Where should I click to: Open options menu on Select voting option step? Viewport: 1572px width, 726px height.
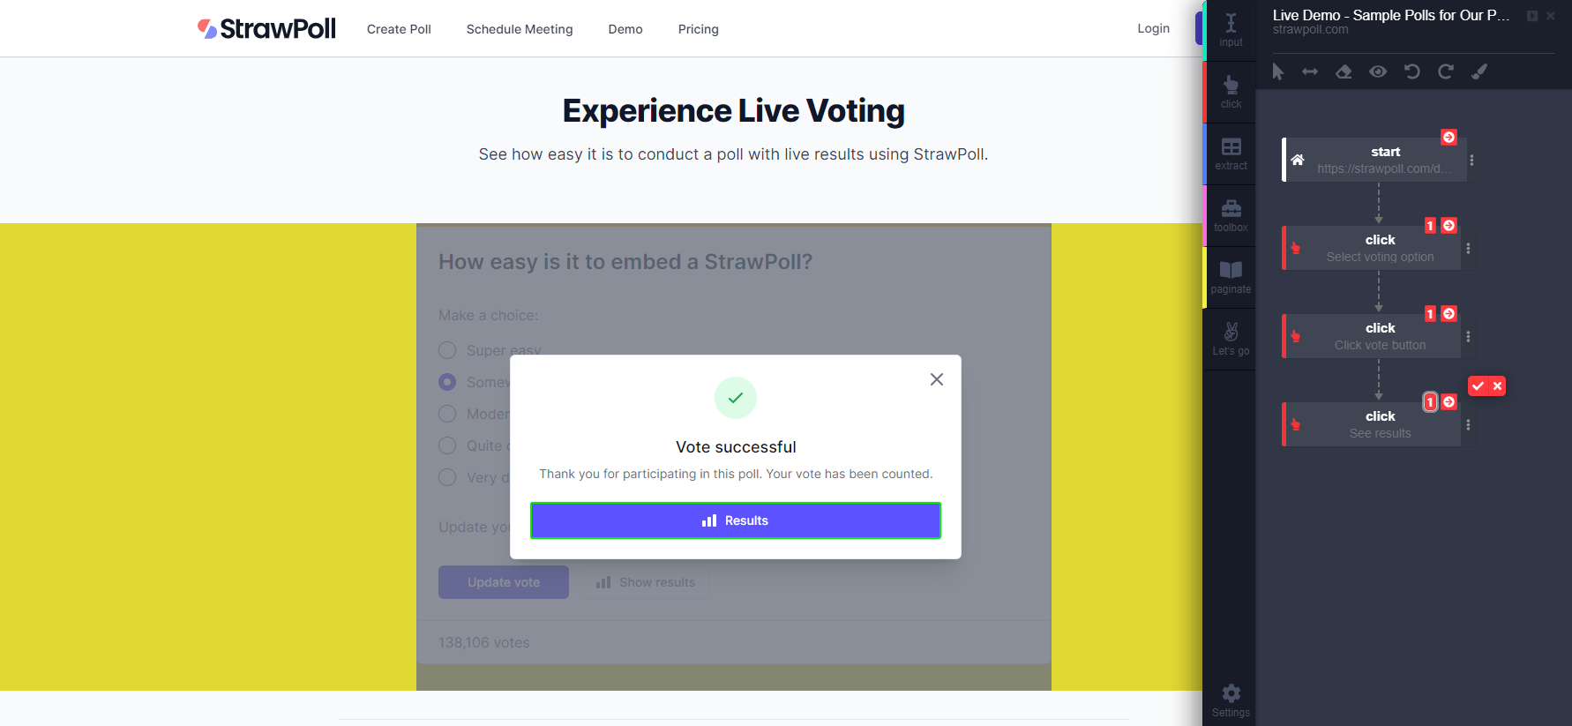pyautogui.click(x=1469, y=248)
